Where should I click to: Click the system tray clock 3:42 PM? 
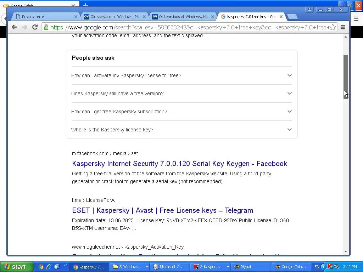pos(350,267)
